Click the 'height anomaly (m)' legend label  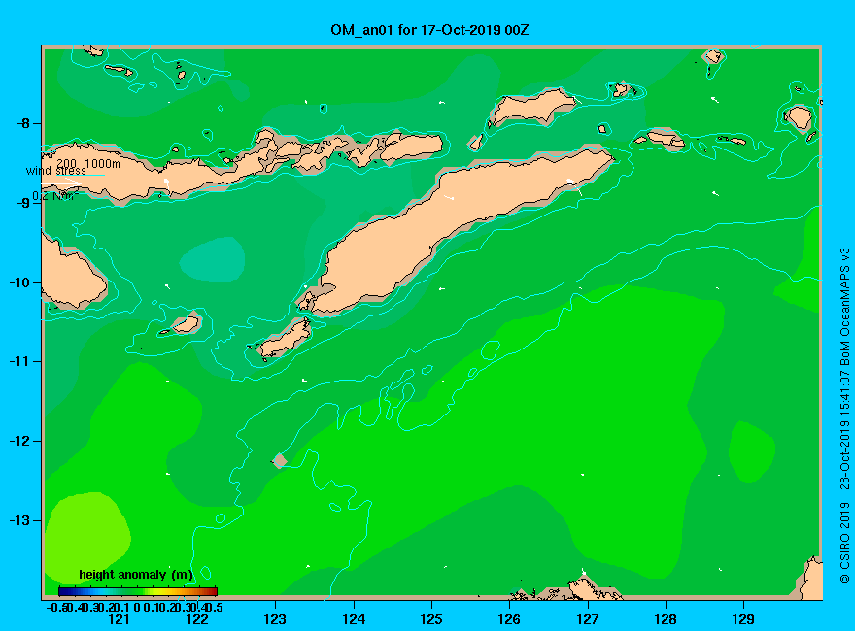tap(136, 575)
